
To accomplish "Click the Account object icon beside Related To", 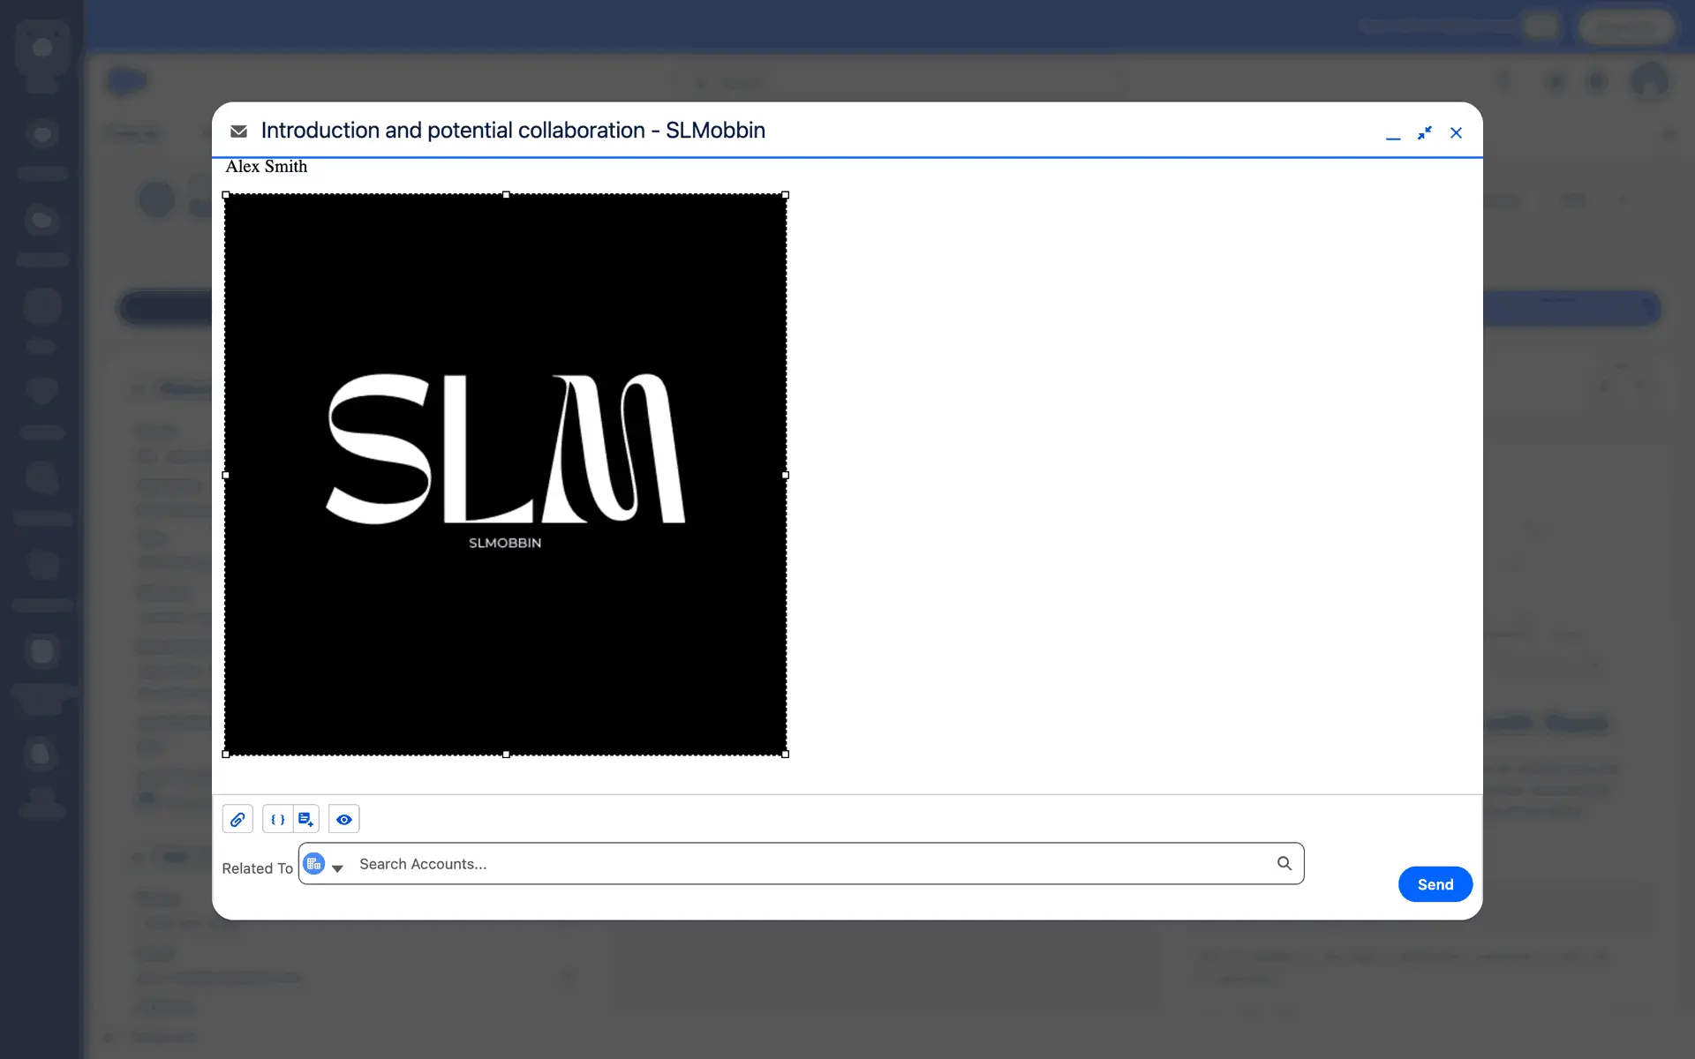I will (x=313, y=864).
